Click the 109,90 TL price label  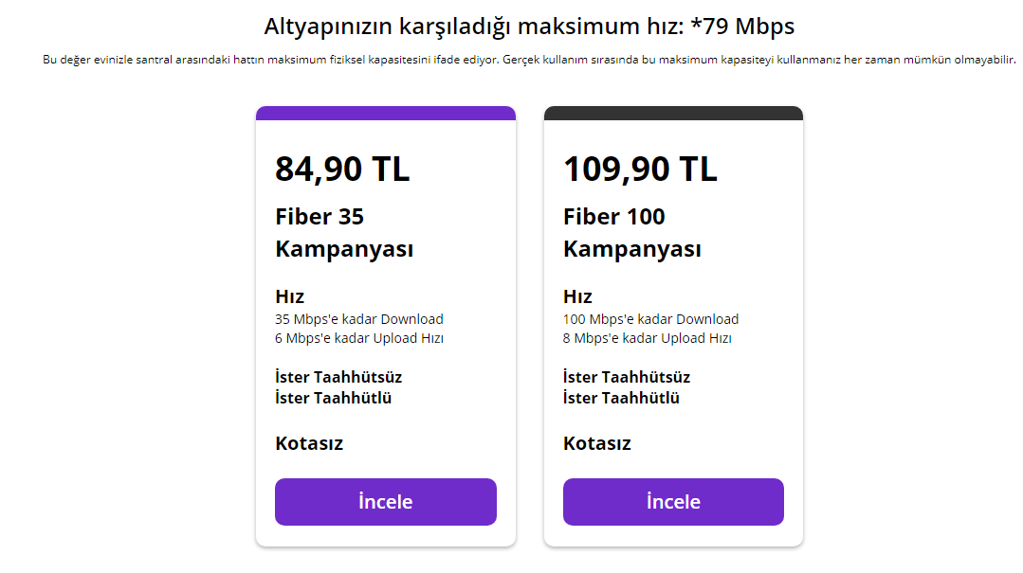(640, 170)
